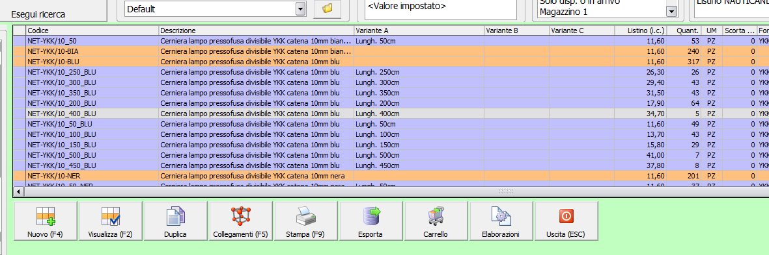Click price cell 26,30
The height and width of the screenshot is (255, 769).
(x=641, y=72)
